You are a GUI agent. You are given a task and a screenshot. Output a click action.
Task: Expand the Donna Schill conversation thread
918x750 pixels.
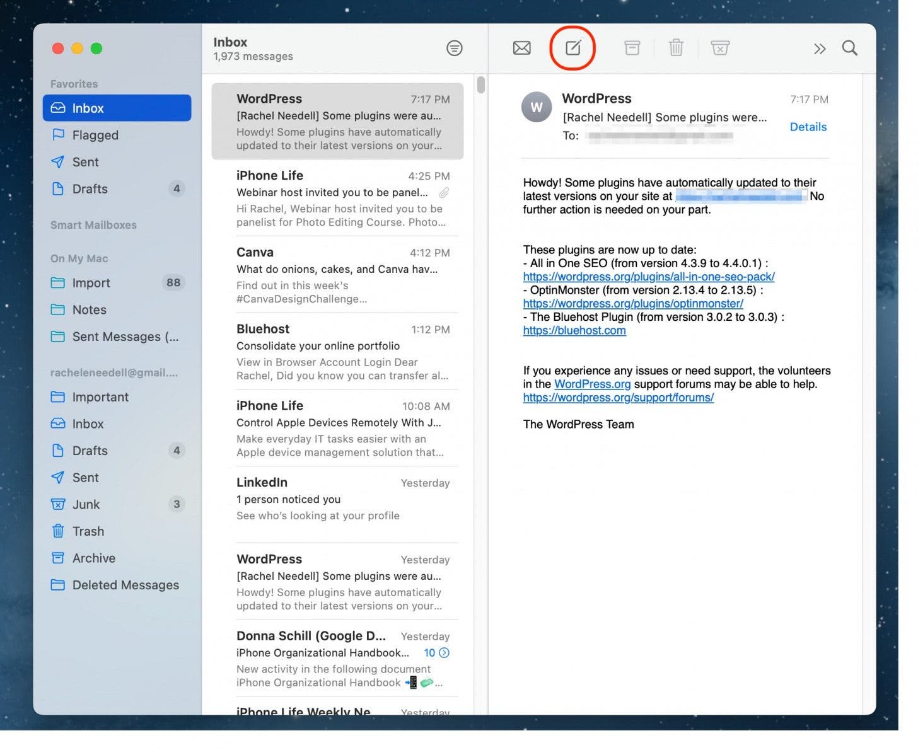pyautogui.click(x=444, y=653)
